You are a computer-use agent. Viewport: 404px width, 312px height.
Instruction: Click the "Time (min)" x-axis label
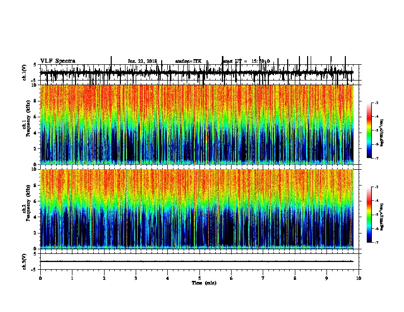tap(204, 283)
